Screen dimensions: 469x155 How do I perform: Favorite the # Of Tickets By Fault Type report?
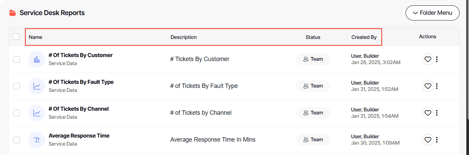[x=428, y=86]
